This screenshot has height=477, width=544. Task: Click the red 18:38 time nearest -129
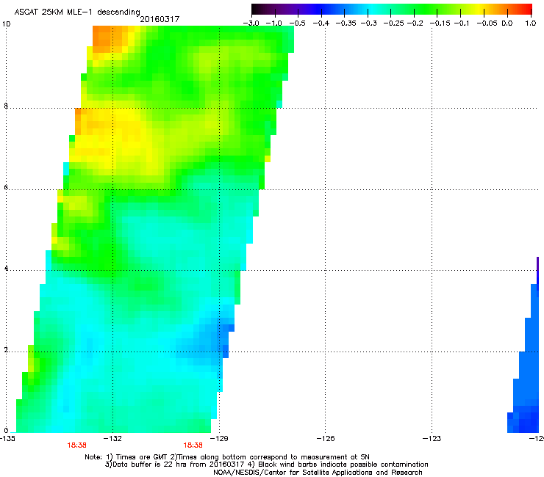point(193,445)
